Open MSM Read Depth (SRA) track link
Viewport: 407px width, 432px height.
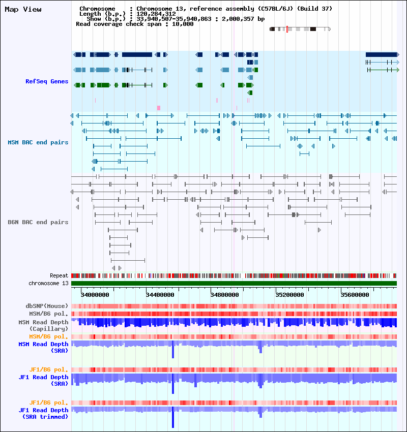click(44, 347)
